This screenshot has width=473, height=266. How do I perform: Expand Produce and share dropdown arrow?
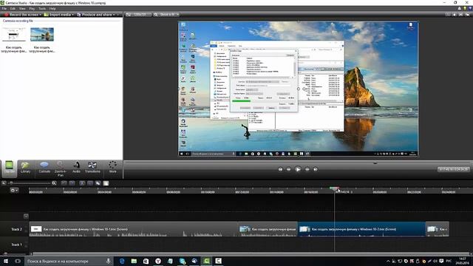[114, 15]
